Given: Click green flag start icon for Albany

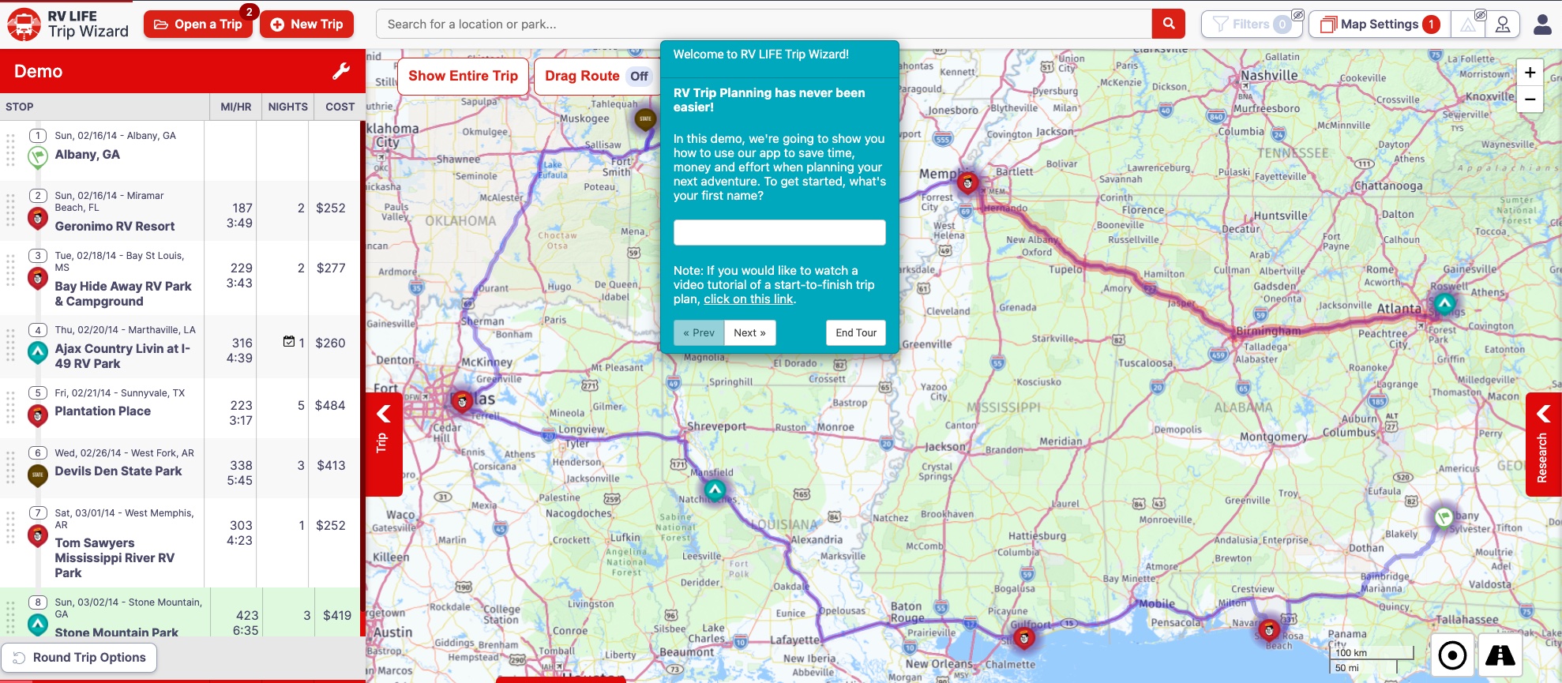Looking at the screenshot, I should (37, 157).
